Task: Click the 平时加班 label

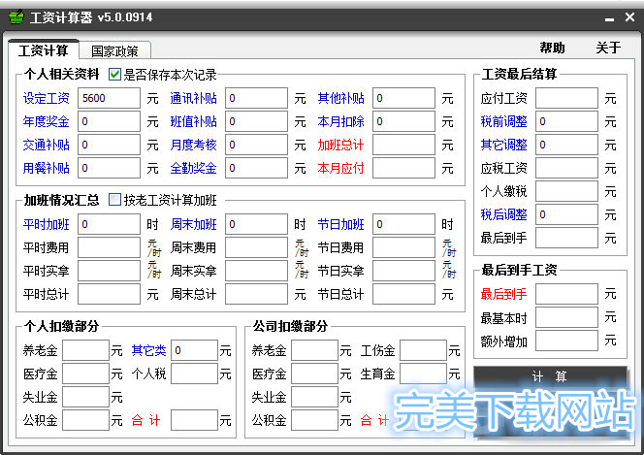Action: point(47,224)
